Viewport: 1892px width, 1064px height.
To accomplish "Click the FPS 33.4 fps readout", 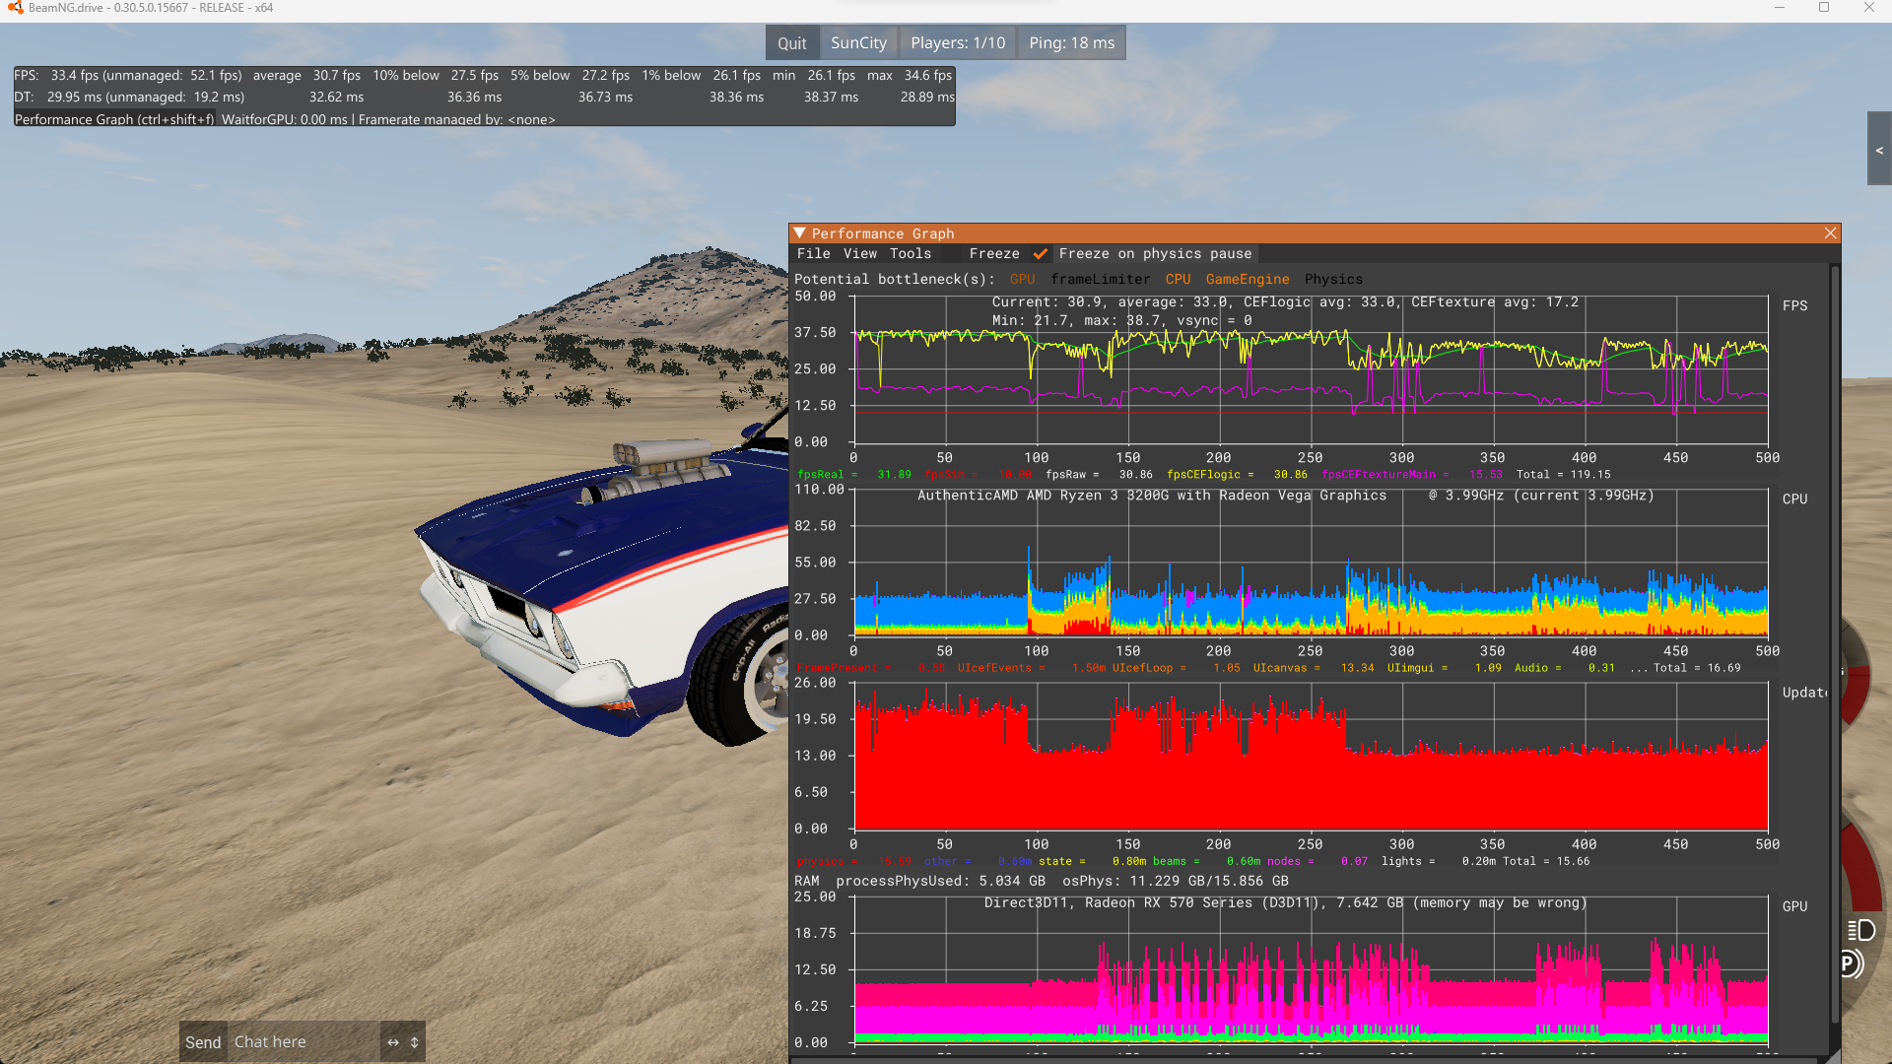I will click(x=128, y=76).
